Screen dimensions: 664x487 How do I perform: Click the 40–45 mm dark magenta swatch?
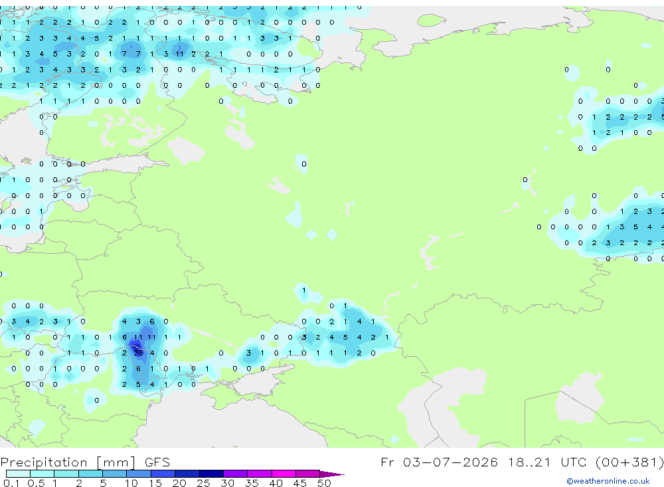pyautogui.click(x=284, y=474)
